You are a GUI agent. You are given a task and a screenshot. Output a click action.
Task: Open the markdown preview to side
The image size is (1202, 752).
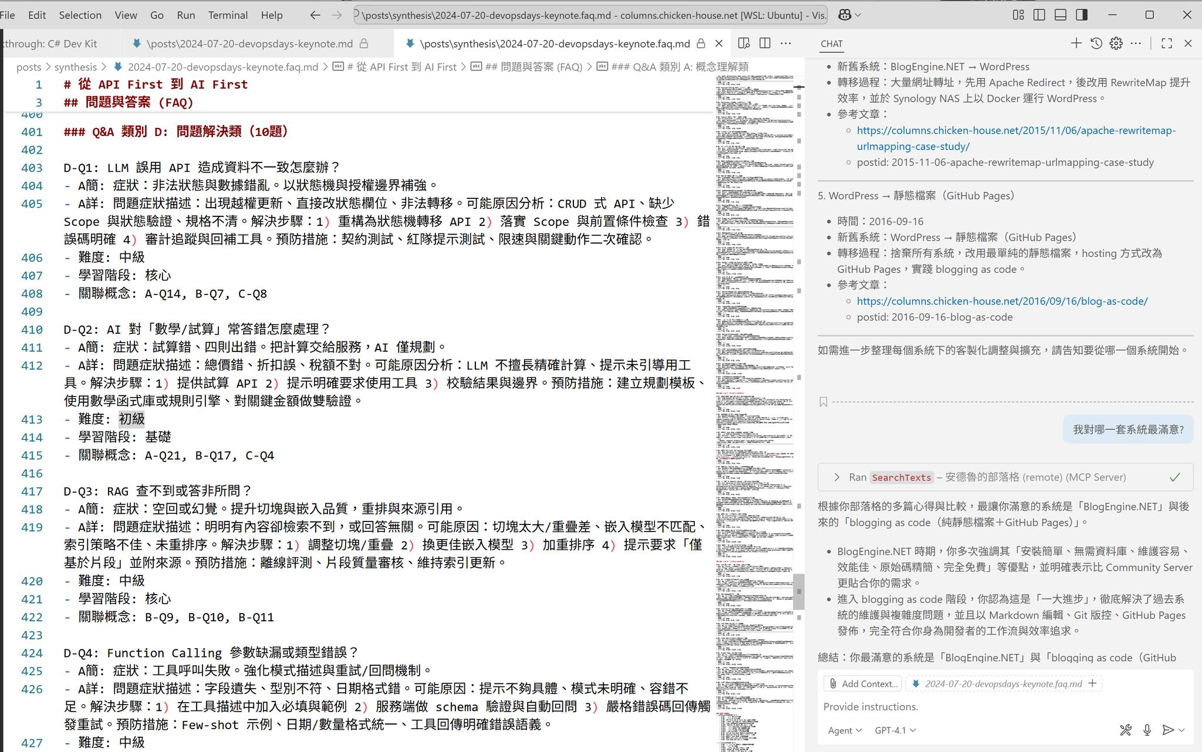744,43
